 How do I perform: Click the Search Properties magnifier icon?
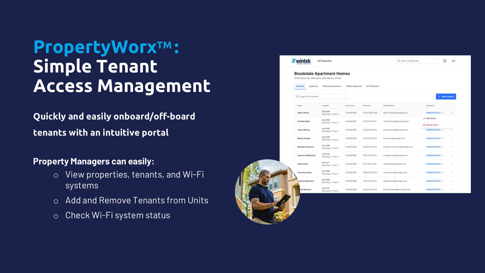[399, 61]
